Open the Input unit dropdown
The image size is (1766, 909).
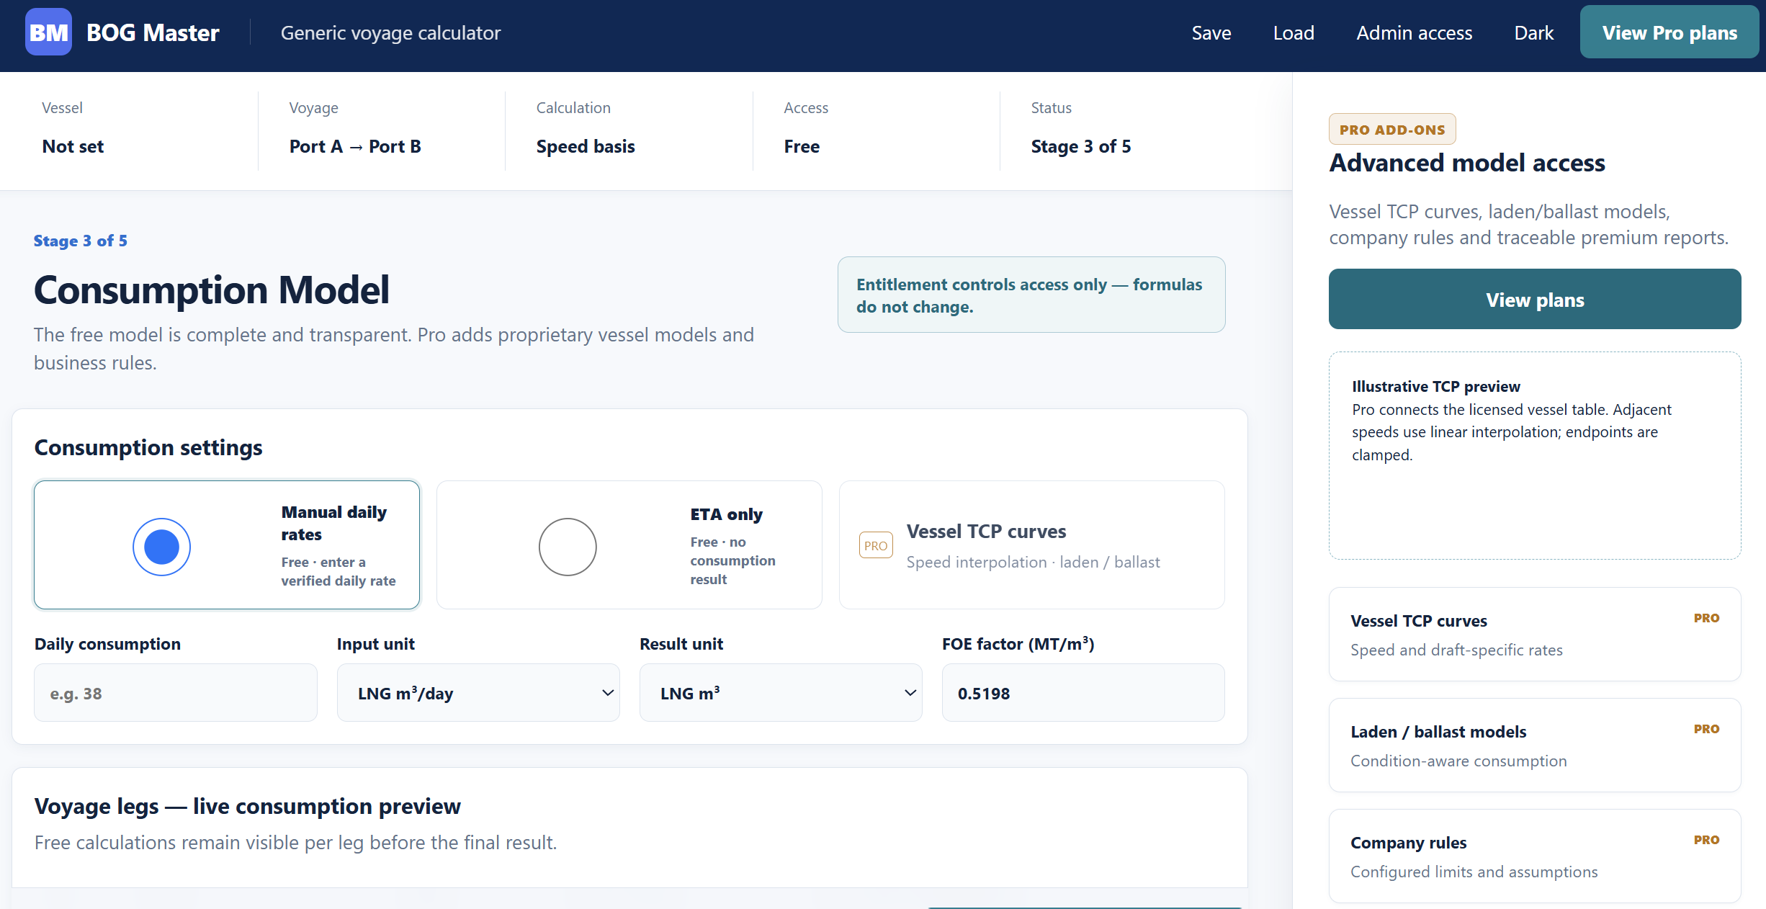(478, 693)
